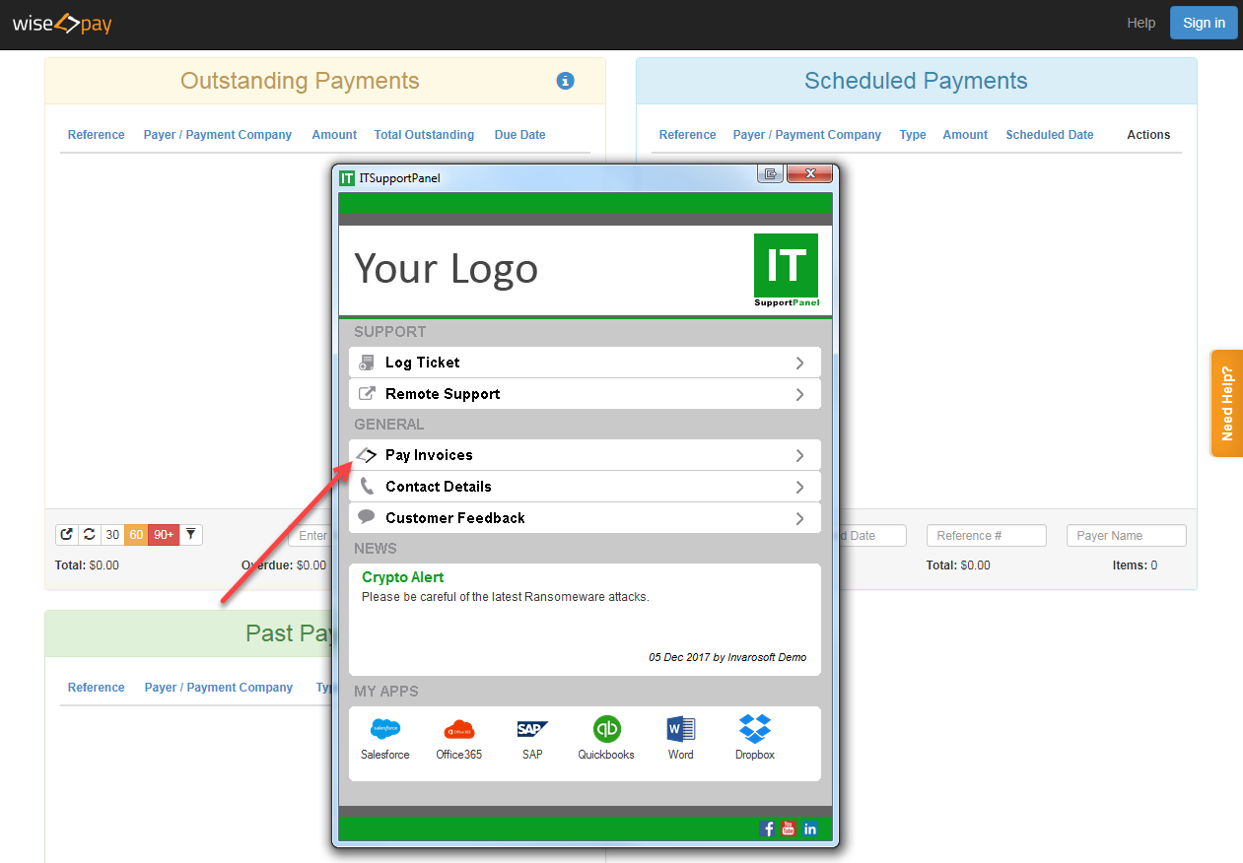This screenshot has width=1243, height=863.
Task: Open the Help link in top bar
Action: (x=1140, y=23)
